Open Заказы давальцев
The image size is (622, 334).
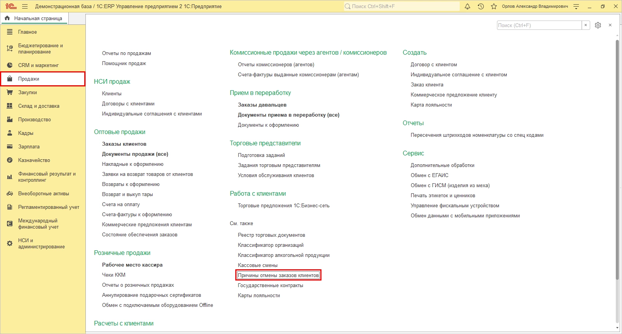coord(262,105)
